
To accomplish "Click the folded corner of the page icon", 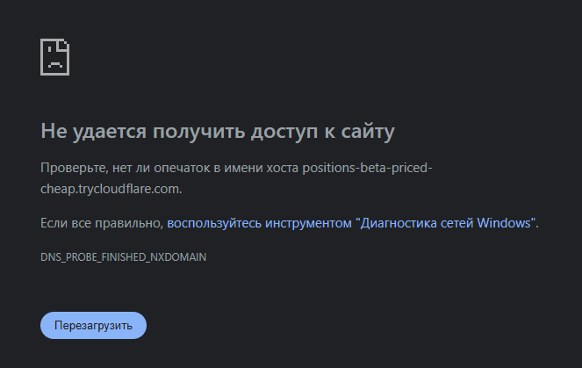I will 64,44.
